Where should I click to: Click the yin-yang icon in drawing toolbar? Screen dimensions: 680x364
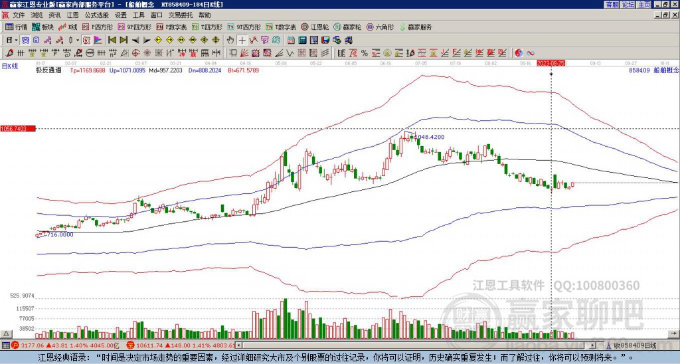(x=519, y=53)
